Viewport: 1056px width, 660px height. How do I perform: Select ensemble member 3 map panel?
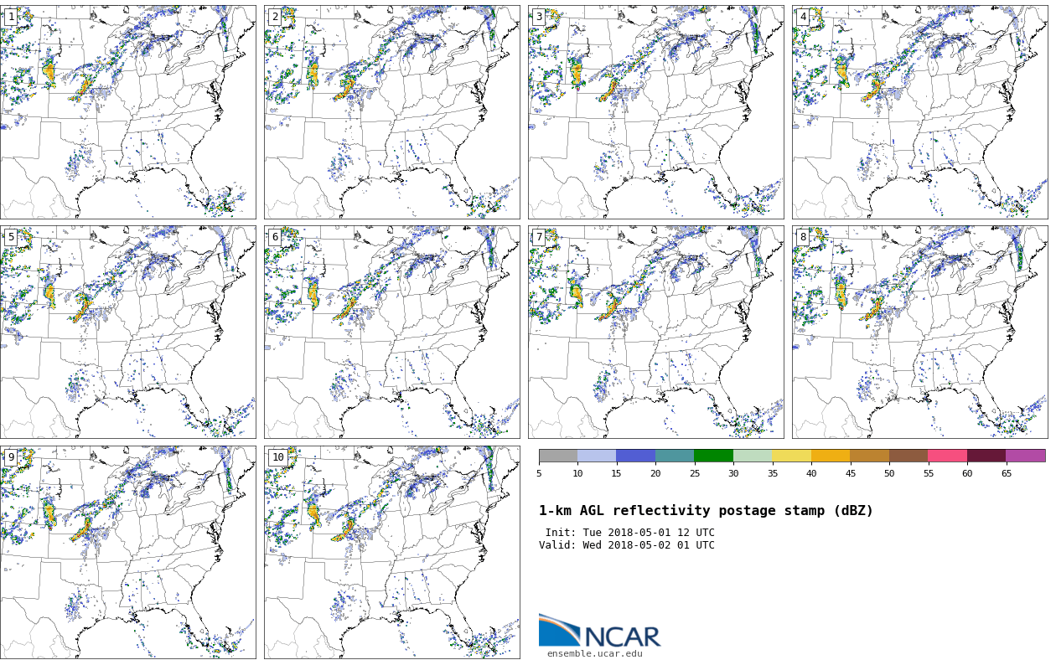656,112
